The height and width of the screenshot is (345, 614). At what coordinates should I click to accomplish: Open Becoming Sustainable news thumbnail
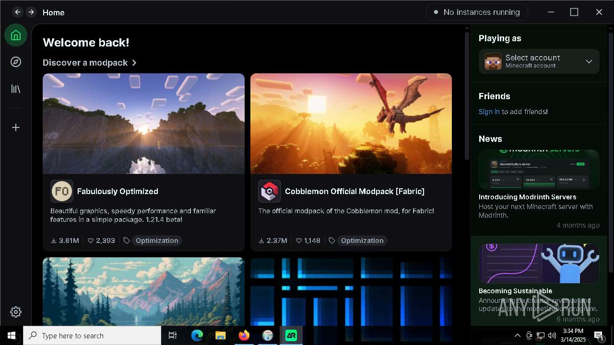pyautogui.click(x=539, y=264)
